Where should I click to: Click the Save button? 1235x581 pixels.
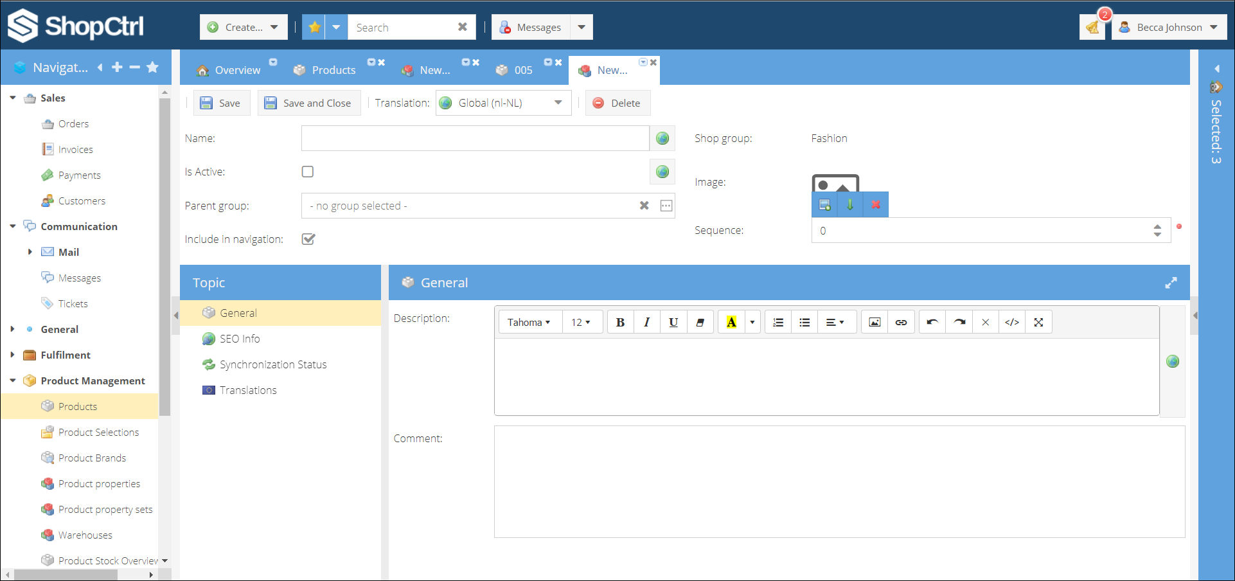(221, 103)
